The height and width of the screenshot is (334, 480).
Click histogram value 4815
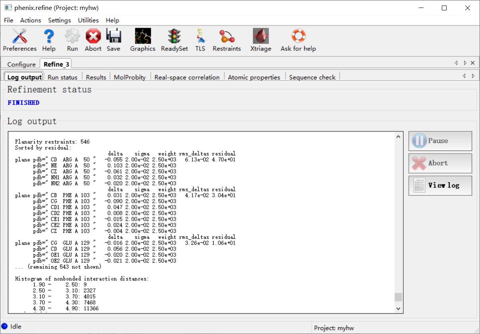click(90, 296)
